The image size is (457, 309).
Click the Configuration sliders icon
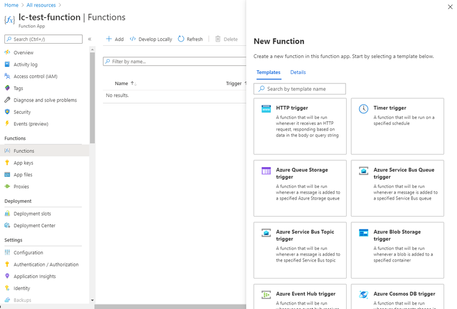click(x=7, y=252)
